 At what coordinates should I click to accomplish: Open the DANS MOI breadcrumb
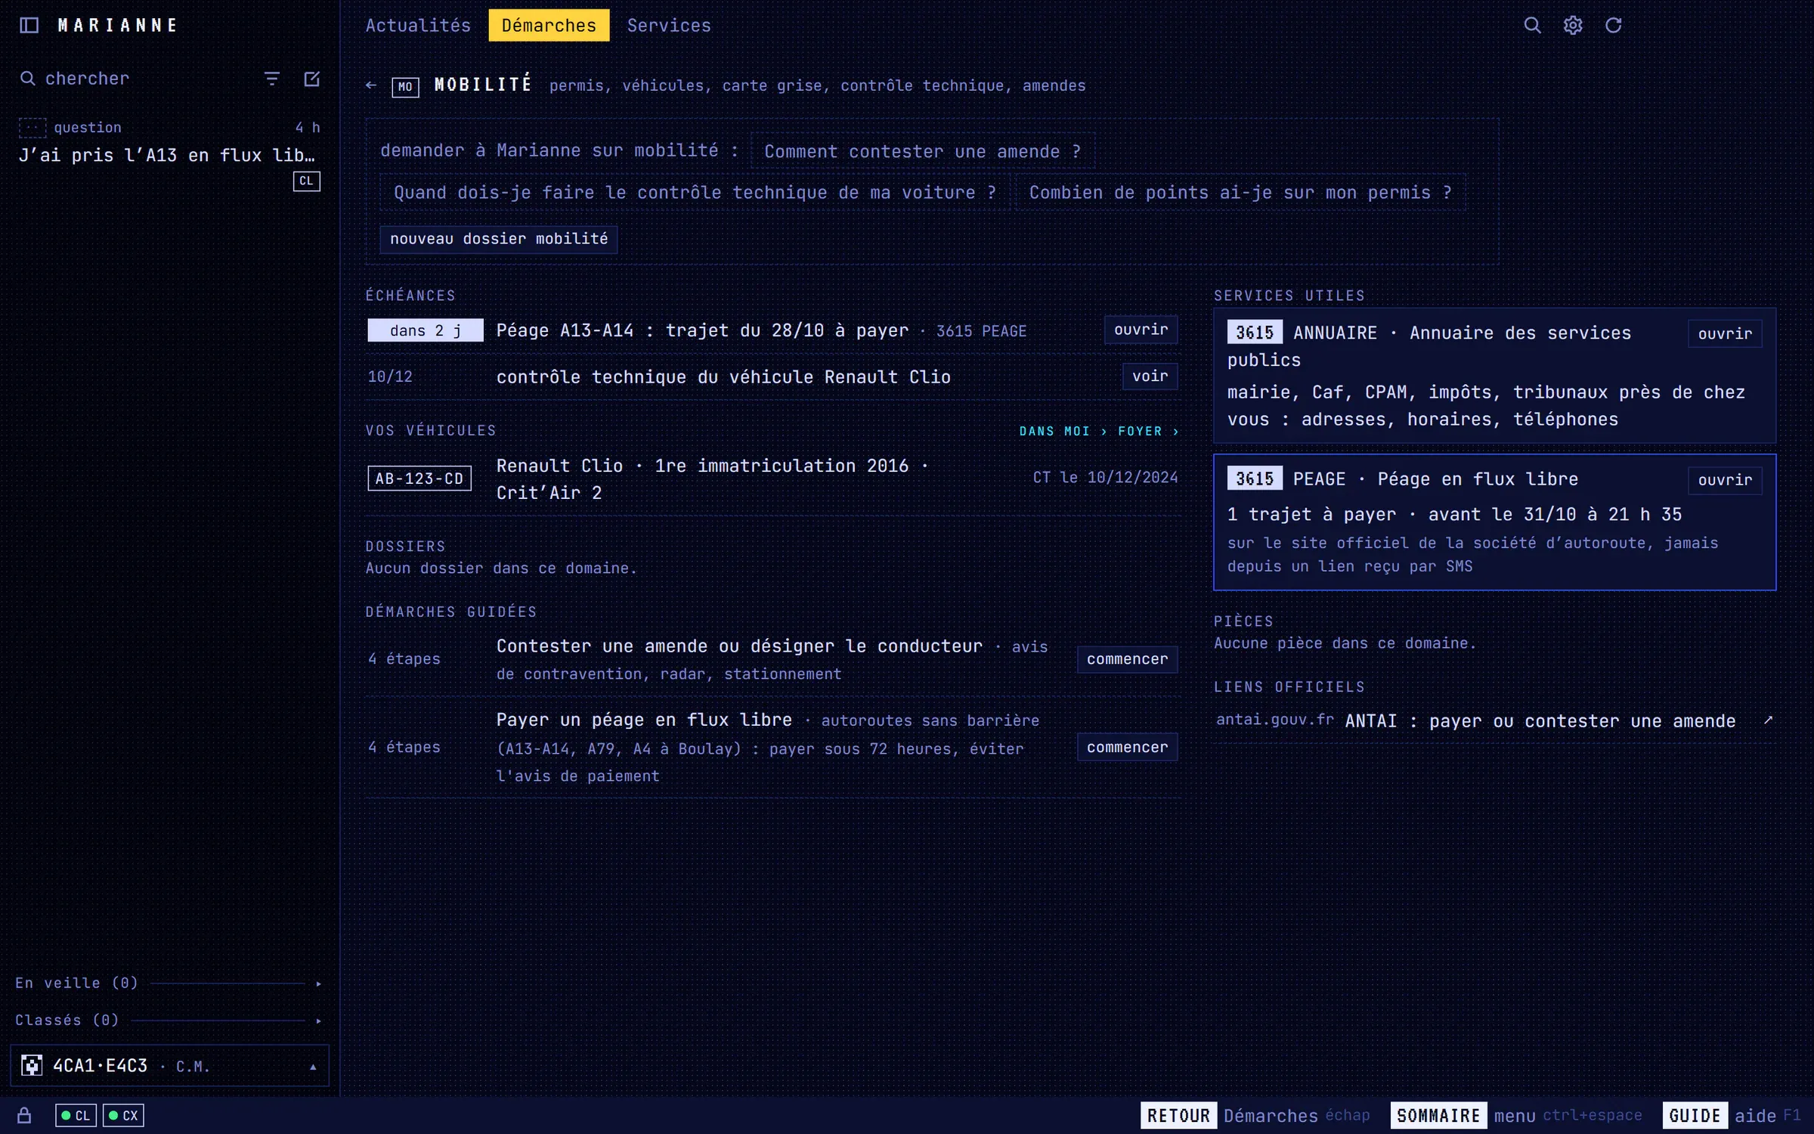click(x=1054, y=431)
